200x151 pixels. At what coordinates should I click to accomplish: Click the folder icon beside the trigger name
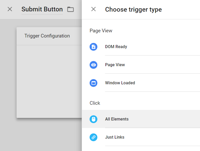(70, 9)
